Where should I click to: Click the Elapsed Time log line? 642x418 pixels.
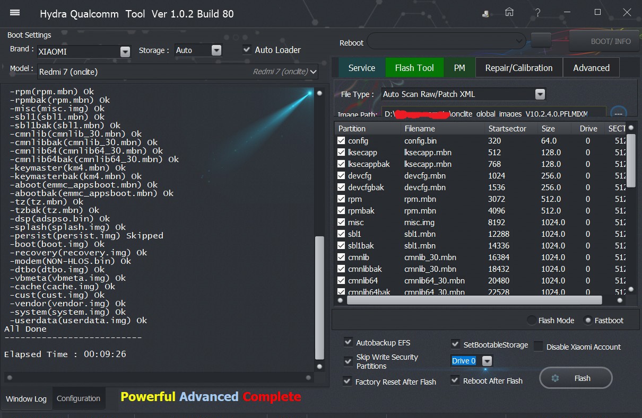[x=65, y=354]
